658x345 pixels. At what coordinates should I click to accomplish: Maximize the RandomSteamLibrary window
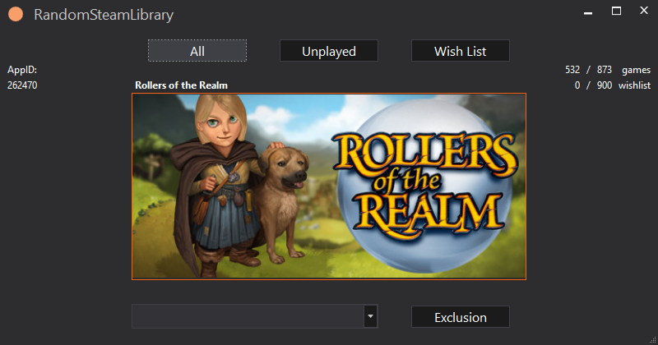[616, 11]
